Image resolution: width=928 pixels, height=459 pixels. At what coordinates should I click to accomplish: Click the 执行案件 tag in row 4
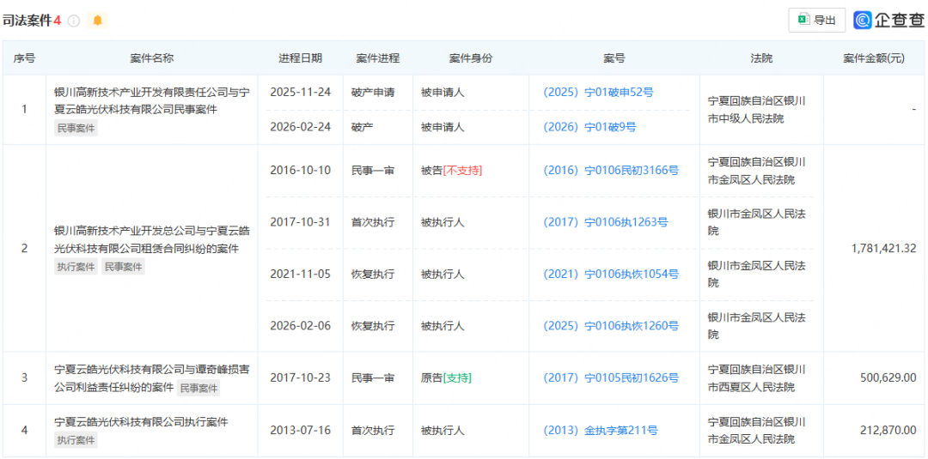tap(76, 440)
